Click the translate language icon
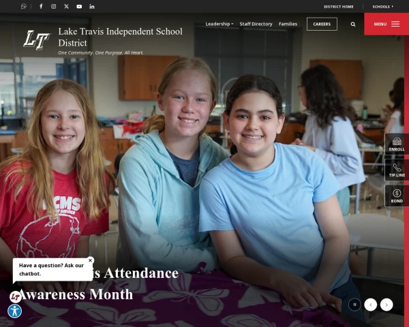The width and height of the screenshot is (409, 327). point(24,6)
